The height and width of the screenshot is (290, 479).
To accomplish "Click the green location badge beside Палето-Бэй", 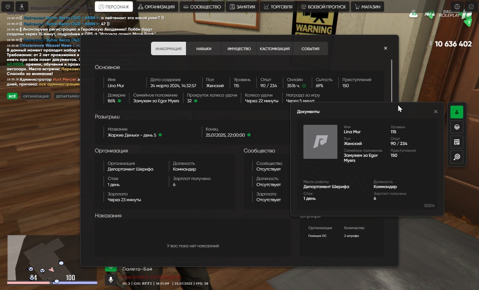I will 111,267.
